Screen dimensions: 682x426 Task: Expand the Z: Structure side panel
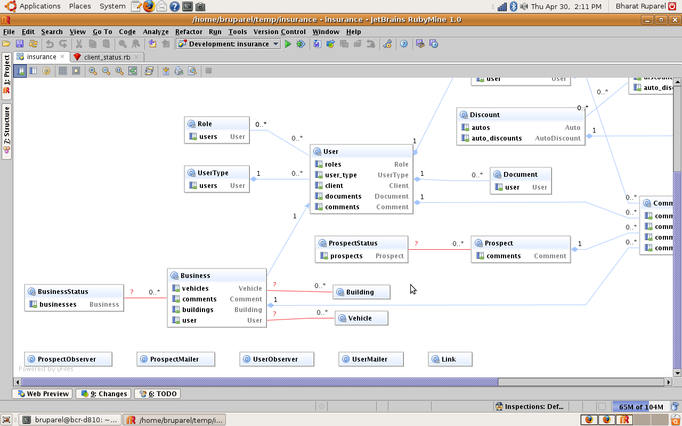7,126
